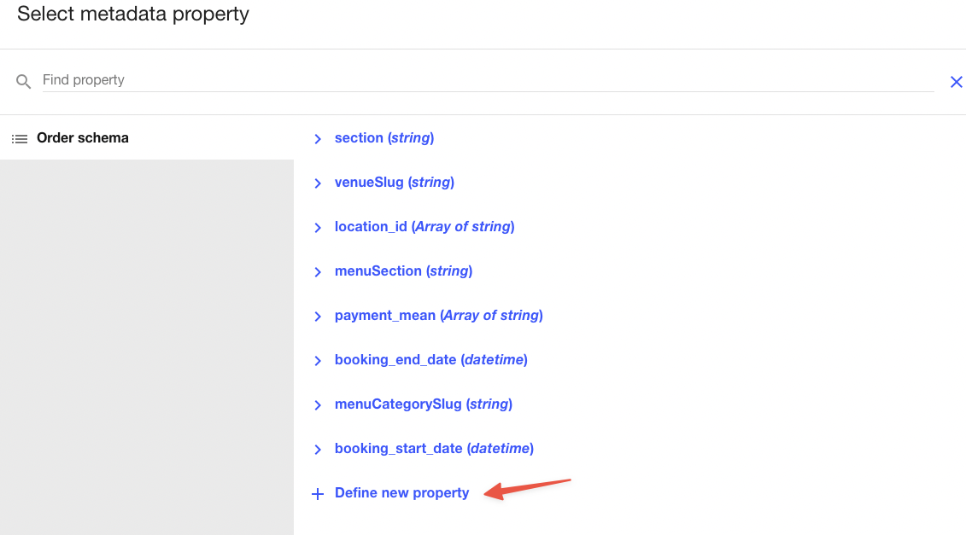Screen dimensions: 966x535
Task: Choose menuCategorySlug (string) property
Action: click(423, 404)
